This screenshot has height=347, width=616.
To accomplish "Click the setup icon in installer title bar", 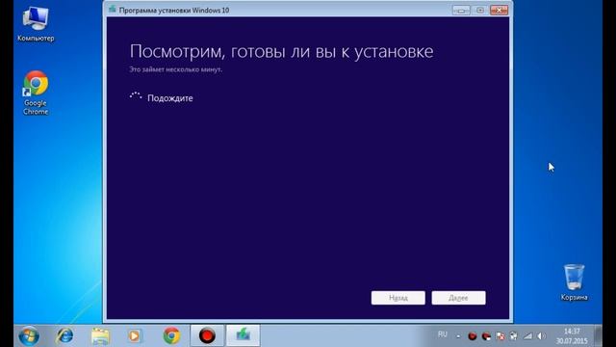I will pos(113,10).
